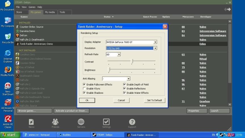Select Counter-Strike: Source in games list
Image resolution: width=245 pixels, height=138 pixels.
click(31, 27)
